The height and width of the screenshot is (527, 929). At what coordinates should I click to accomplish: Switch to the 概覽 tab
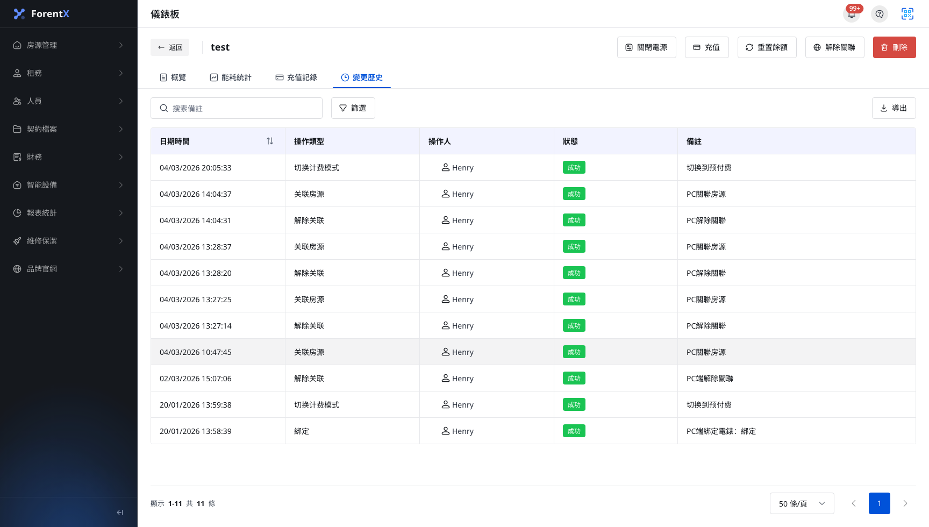click(x=173, y=77)
